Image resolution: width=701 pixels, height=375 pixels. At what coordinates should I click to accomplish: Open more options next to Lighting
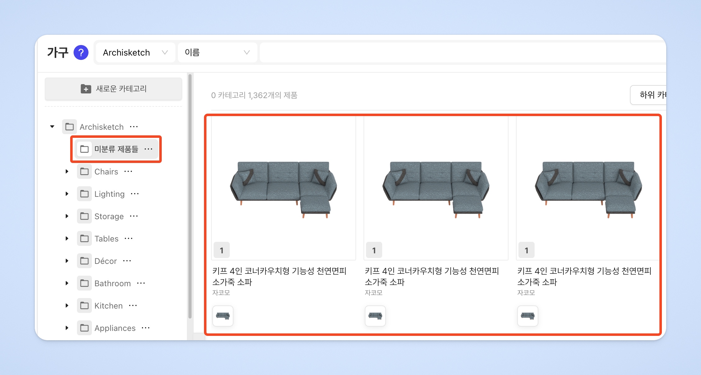point(135,194)
